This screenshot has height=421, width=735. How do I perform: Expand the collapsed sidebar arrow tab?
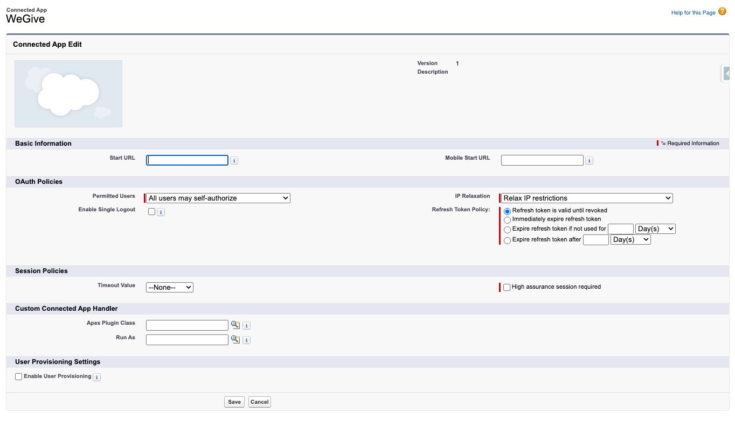pyautogui.click(x=725, y=73)
